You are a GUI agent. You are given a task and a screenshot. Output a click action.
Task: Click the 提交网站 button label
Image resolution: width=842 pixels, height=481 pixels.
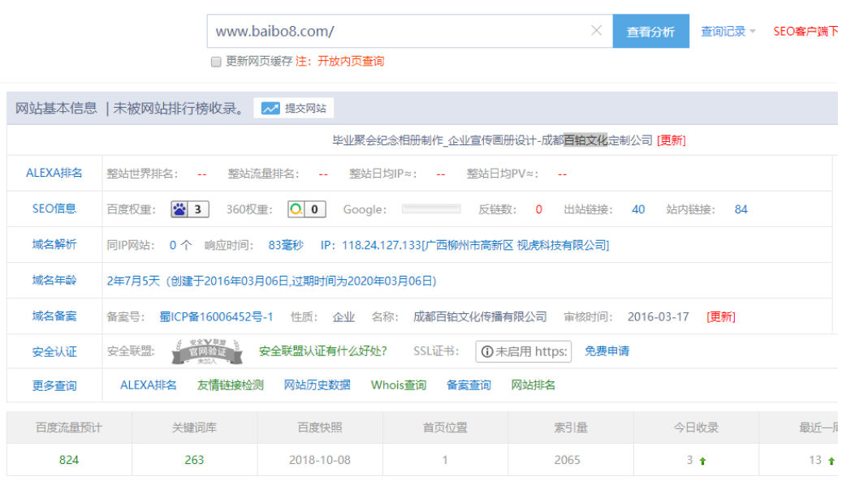point(305,109)
